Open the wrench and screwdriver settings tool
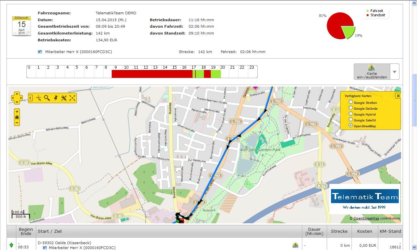The image size is (417, 250). coord(64,98)
